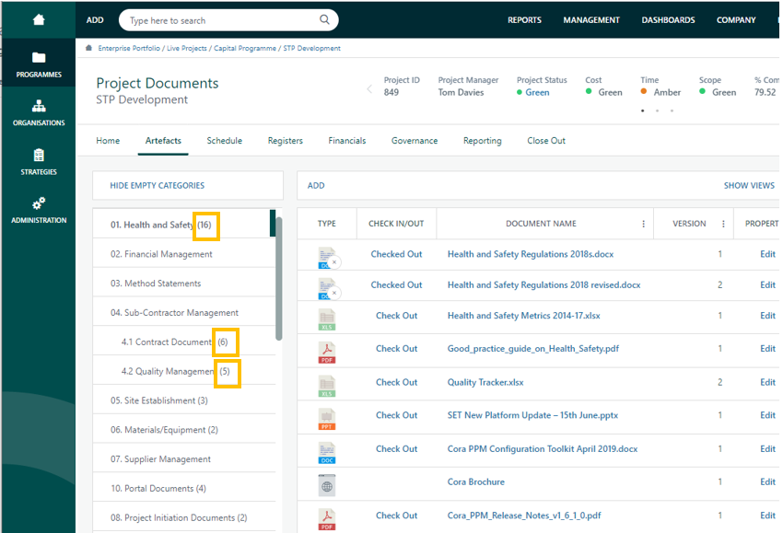This screenshot has width=783, height=533.
Task: Select 10. Portal Documents category
Action: (x=184, y=489)
